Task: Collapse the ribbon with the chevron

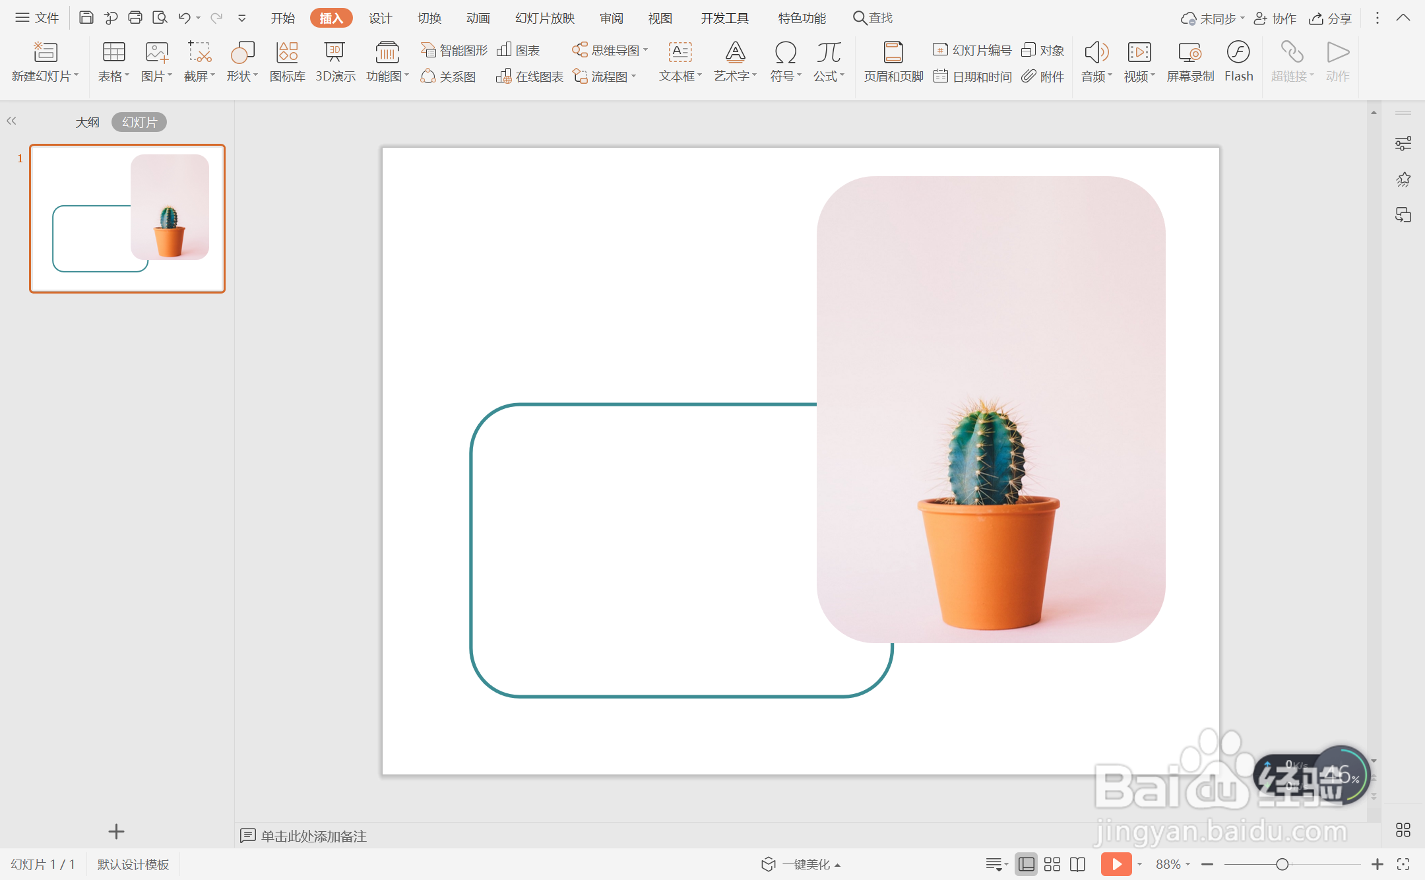Action: [x=1403, y=18]
